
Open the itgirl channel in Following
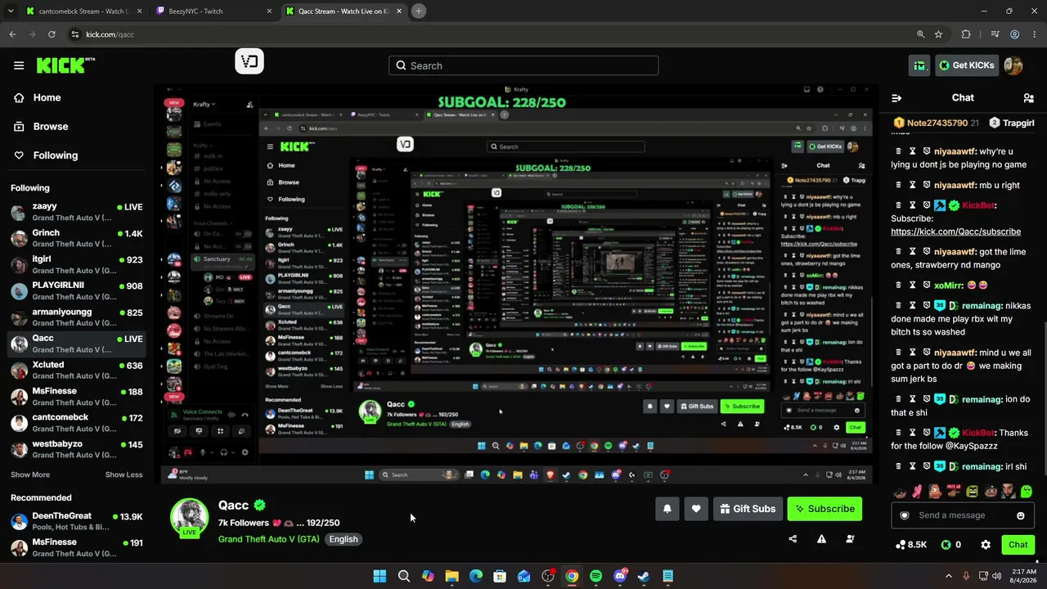pyautogui.click(x=78, y=264)
